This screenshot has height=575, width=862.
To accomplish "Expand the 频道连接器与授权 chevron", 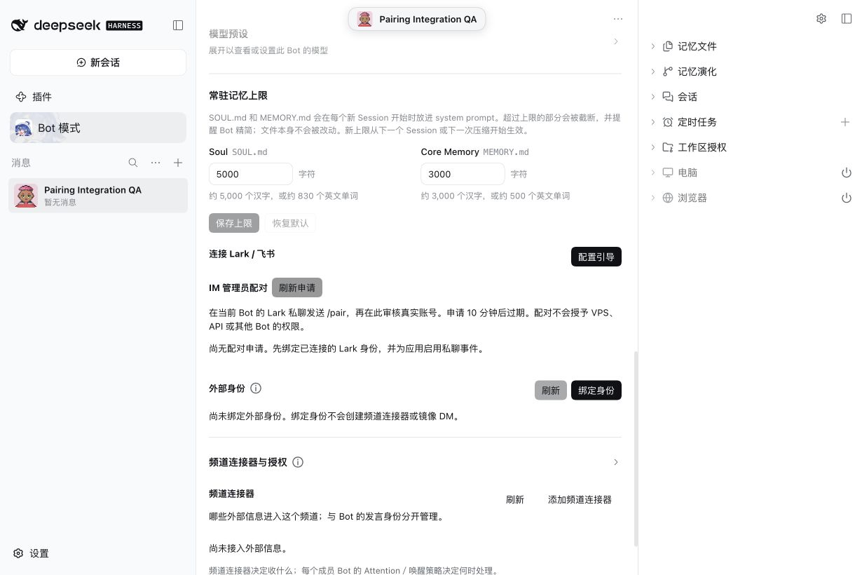I will [616, 462].
